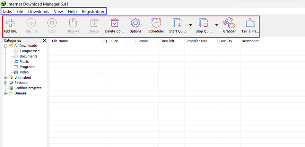Click the Delete Completed icon

[115, 23]
